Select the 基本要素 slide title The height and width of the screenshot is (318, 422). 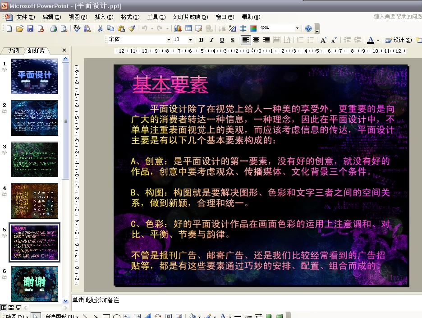[170, 84]
